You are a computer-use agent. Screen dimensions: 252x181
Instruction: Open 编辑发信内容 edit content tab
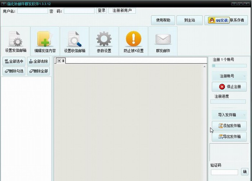(x=45, y=41)
